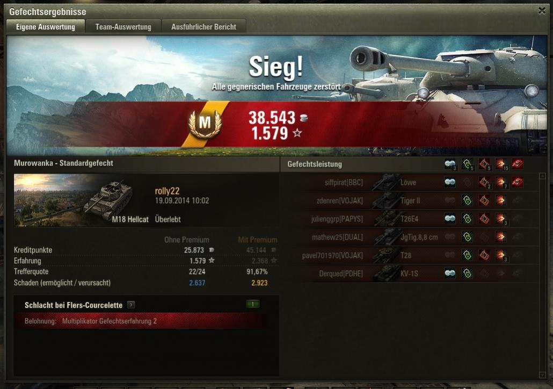This screenshot has width=553, height=389.
Task: Click the damage icon in Löwe row
Action: click(500, 182)
